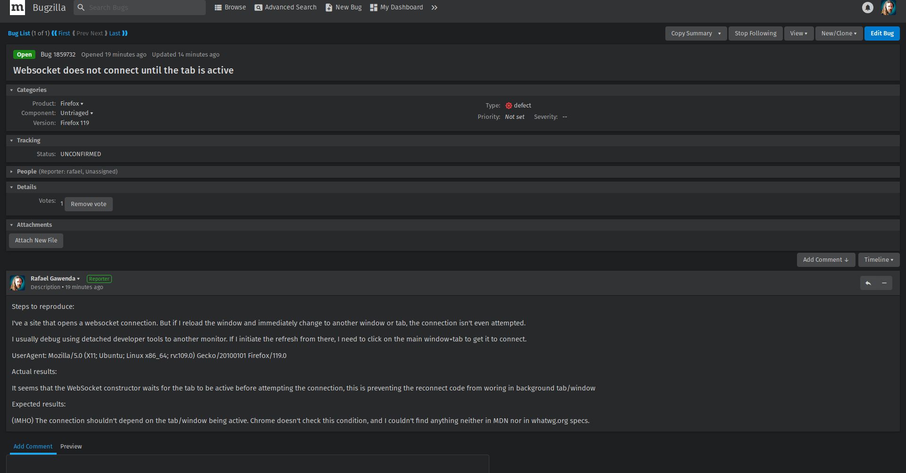
Task: Open the Untriaged component dropdown
Action: 76,113
